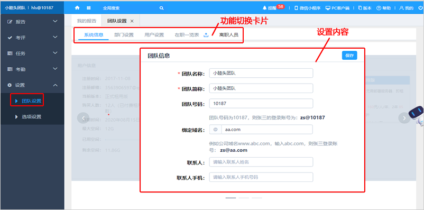Image resolution: width=424 pixels, height=210 pixels.
Task: Click the power logout icon
Action: (x=420, y=8)
